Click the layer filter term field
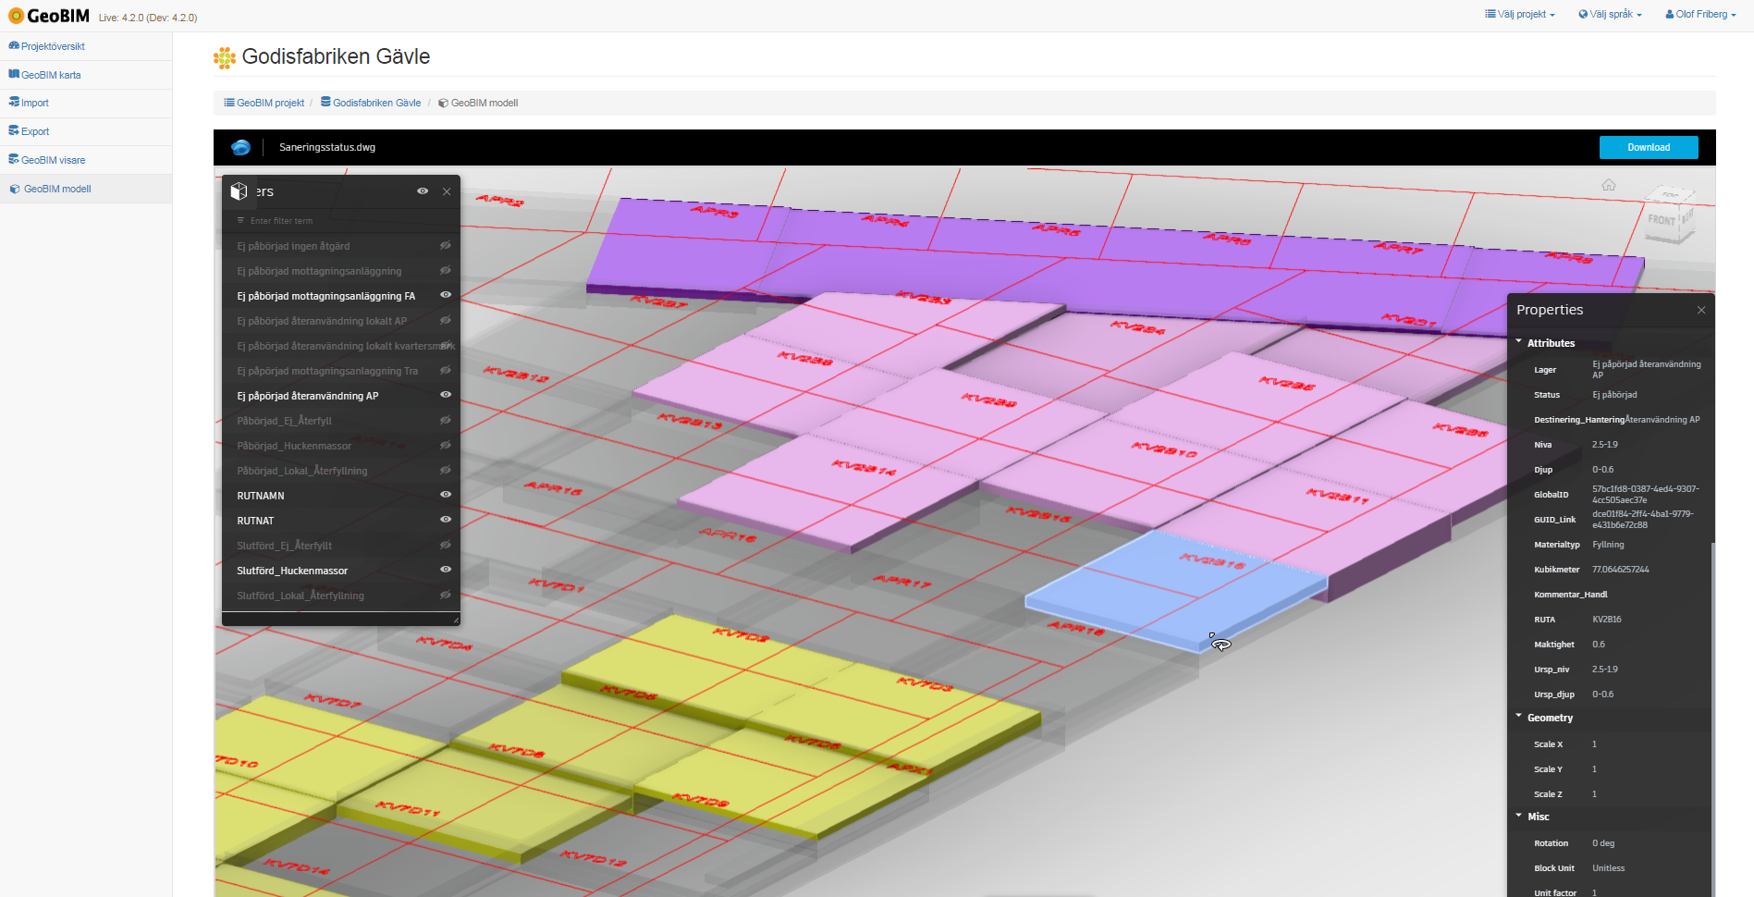The height and width of the screenshot is (897, 1754). click(342, 221)
